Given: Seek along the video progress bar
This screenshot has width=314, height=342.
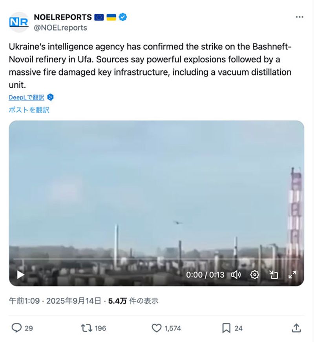Looking at the screenshot, I should [157, 259].
